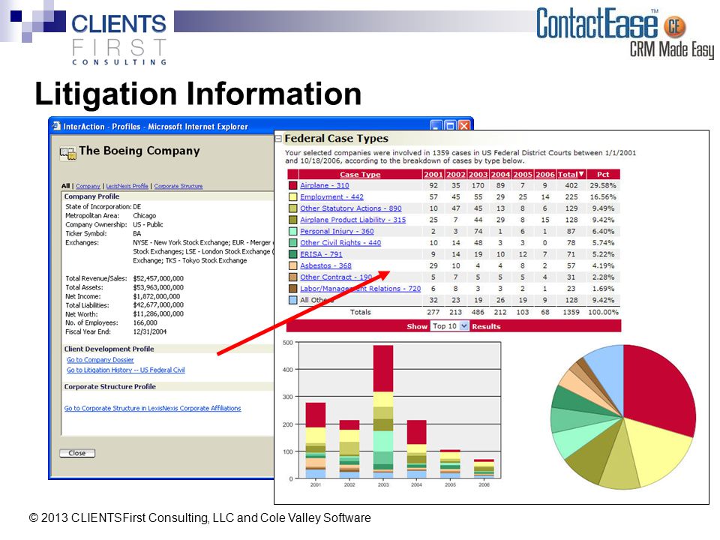Viewport: 720px width, 540px height.
Task: Select the All tab
Action: (66, 186)
